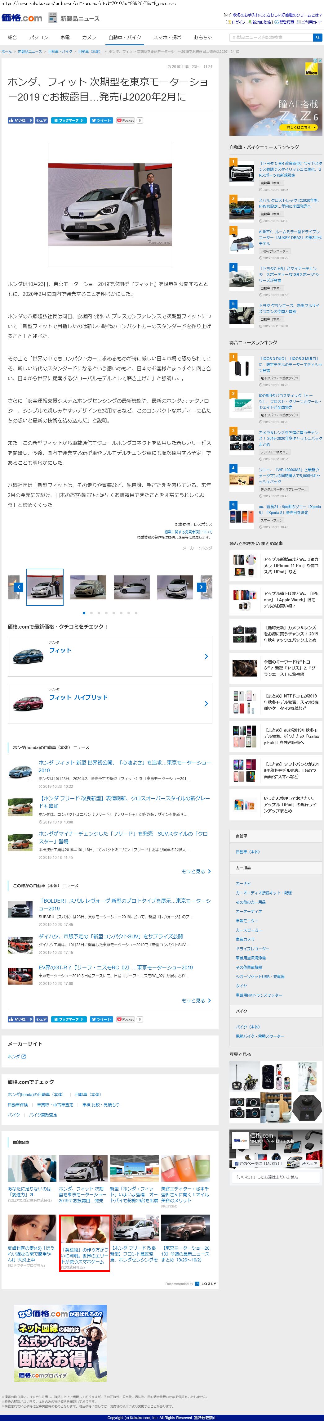Click the top Facebook いいね button
Viewport: 324px width, 1421px height.
tap(20, 120)
